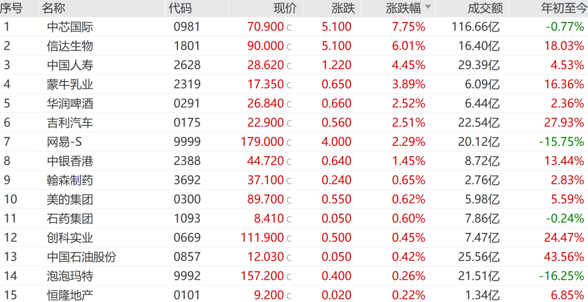Select the 翰森制药 stock name
The height and width of the screenshot is (302, 588).
[70, 180]
